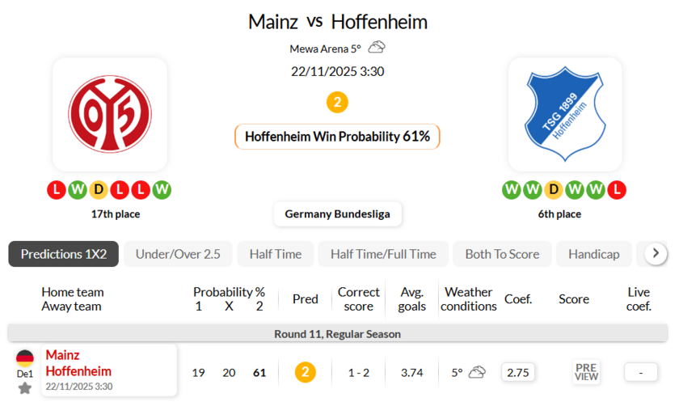Click the weather cloud icon beside Mewa Arena

click(x=377, y=48)
